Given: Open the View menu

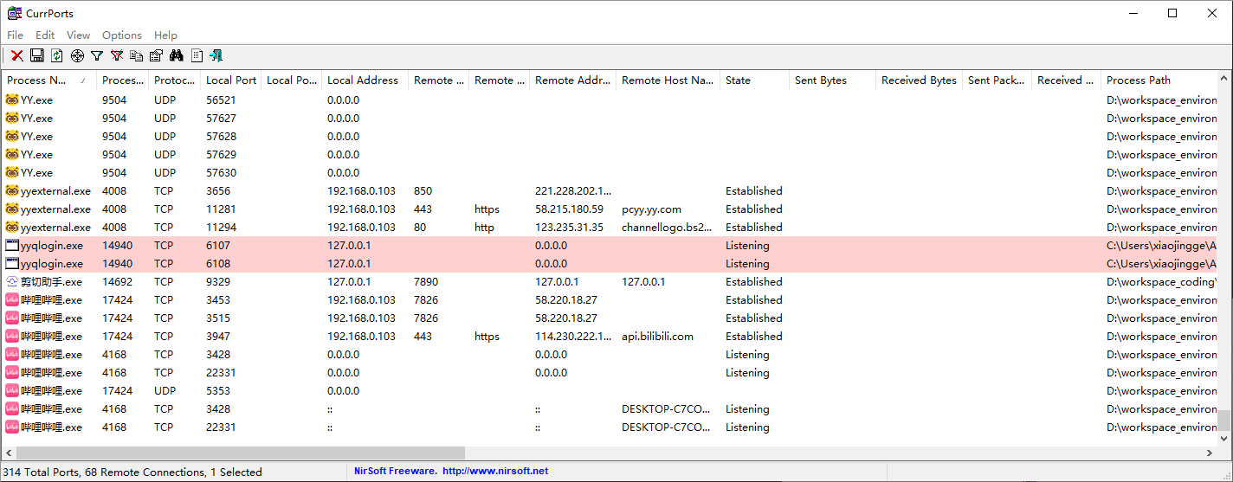Looking at the screenshot, I should pos(78,35).
